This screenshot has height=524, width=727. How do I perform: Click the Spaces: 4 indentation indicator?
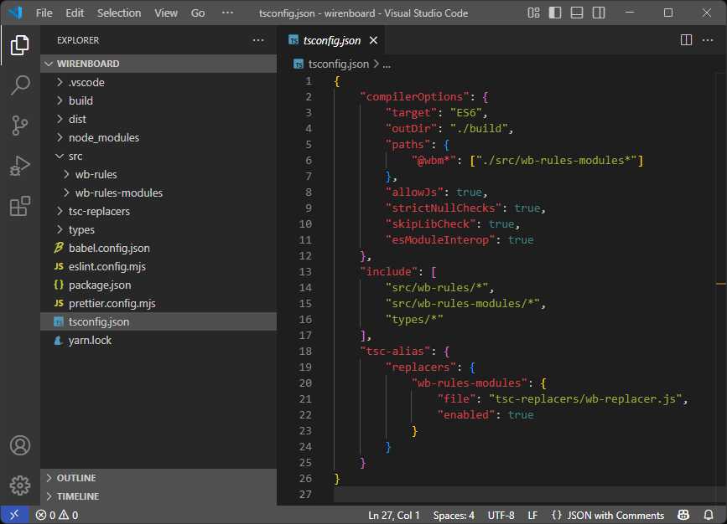(454, 515)
